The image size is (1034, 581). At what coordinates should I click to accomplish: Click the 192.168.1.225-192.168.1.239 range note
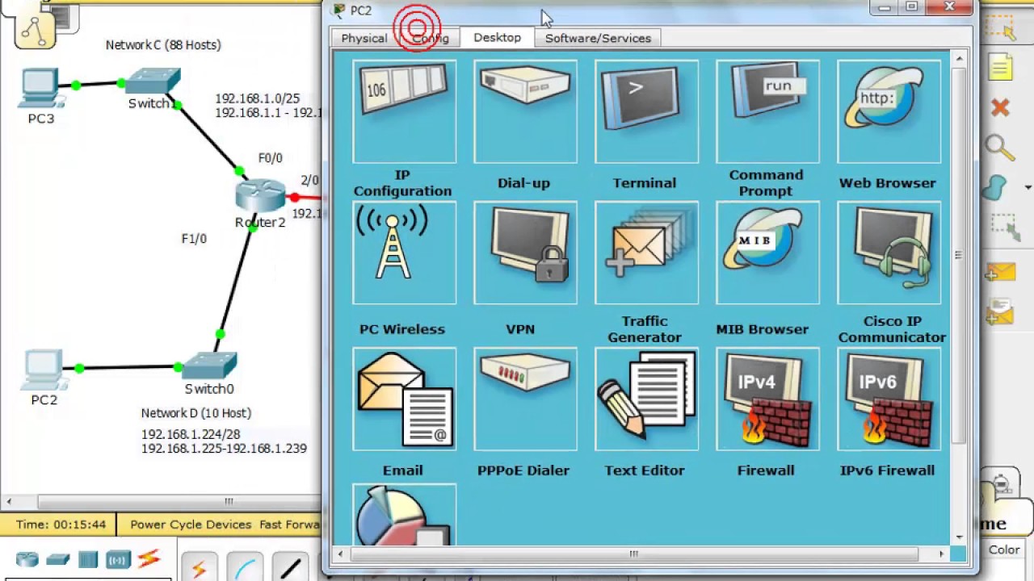point(224,449)
